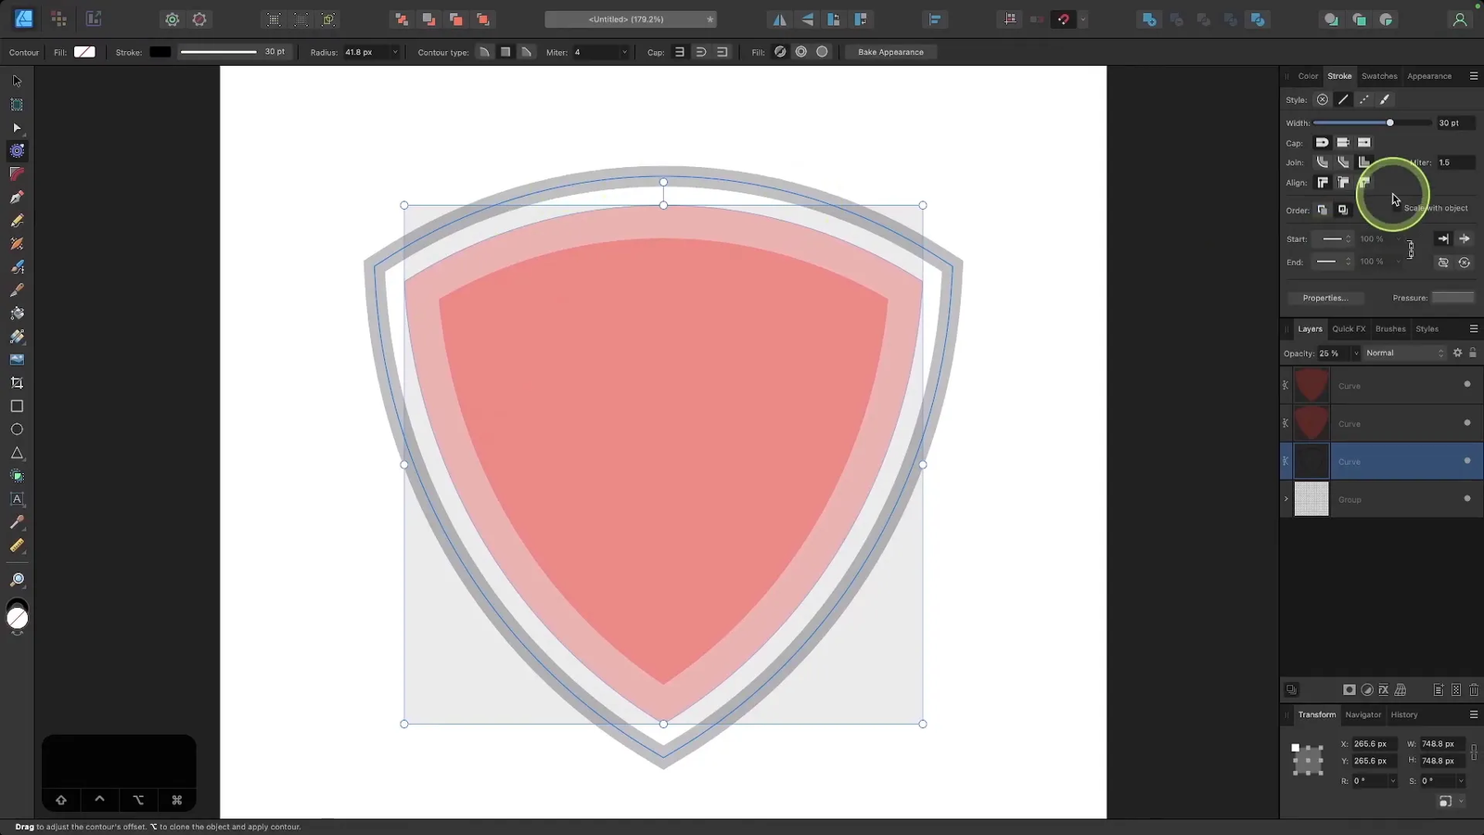
Task: Switch to the Swatches tab
Action: pyautogui.click(x=1379, y=76)
